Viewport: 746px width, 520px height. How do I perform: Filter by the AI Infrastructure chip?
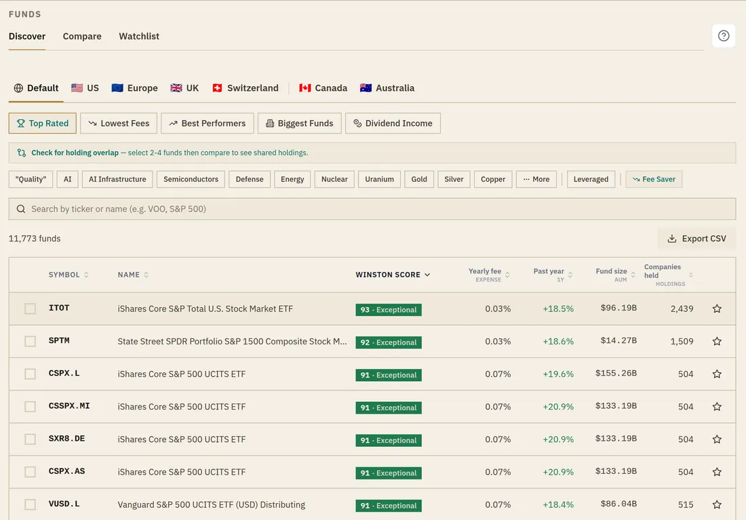point(117,180)
